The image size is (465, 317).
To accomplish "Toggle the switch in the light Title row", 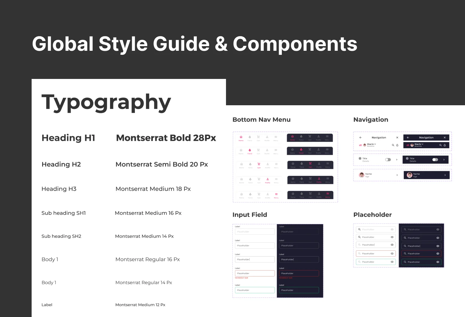I will click(x=388, y=160).
